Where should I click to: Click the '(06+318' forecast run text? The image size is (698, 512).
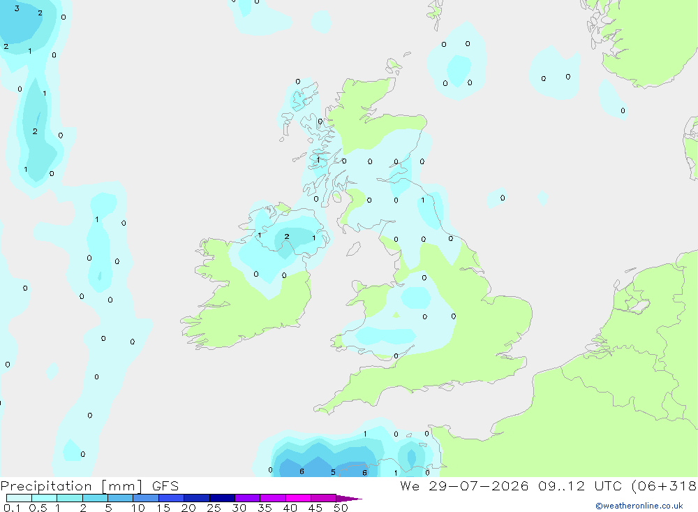click(x=664, y=486)
